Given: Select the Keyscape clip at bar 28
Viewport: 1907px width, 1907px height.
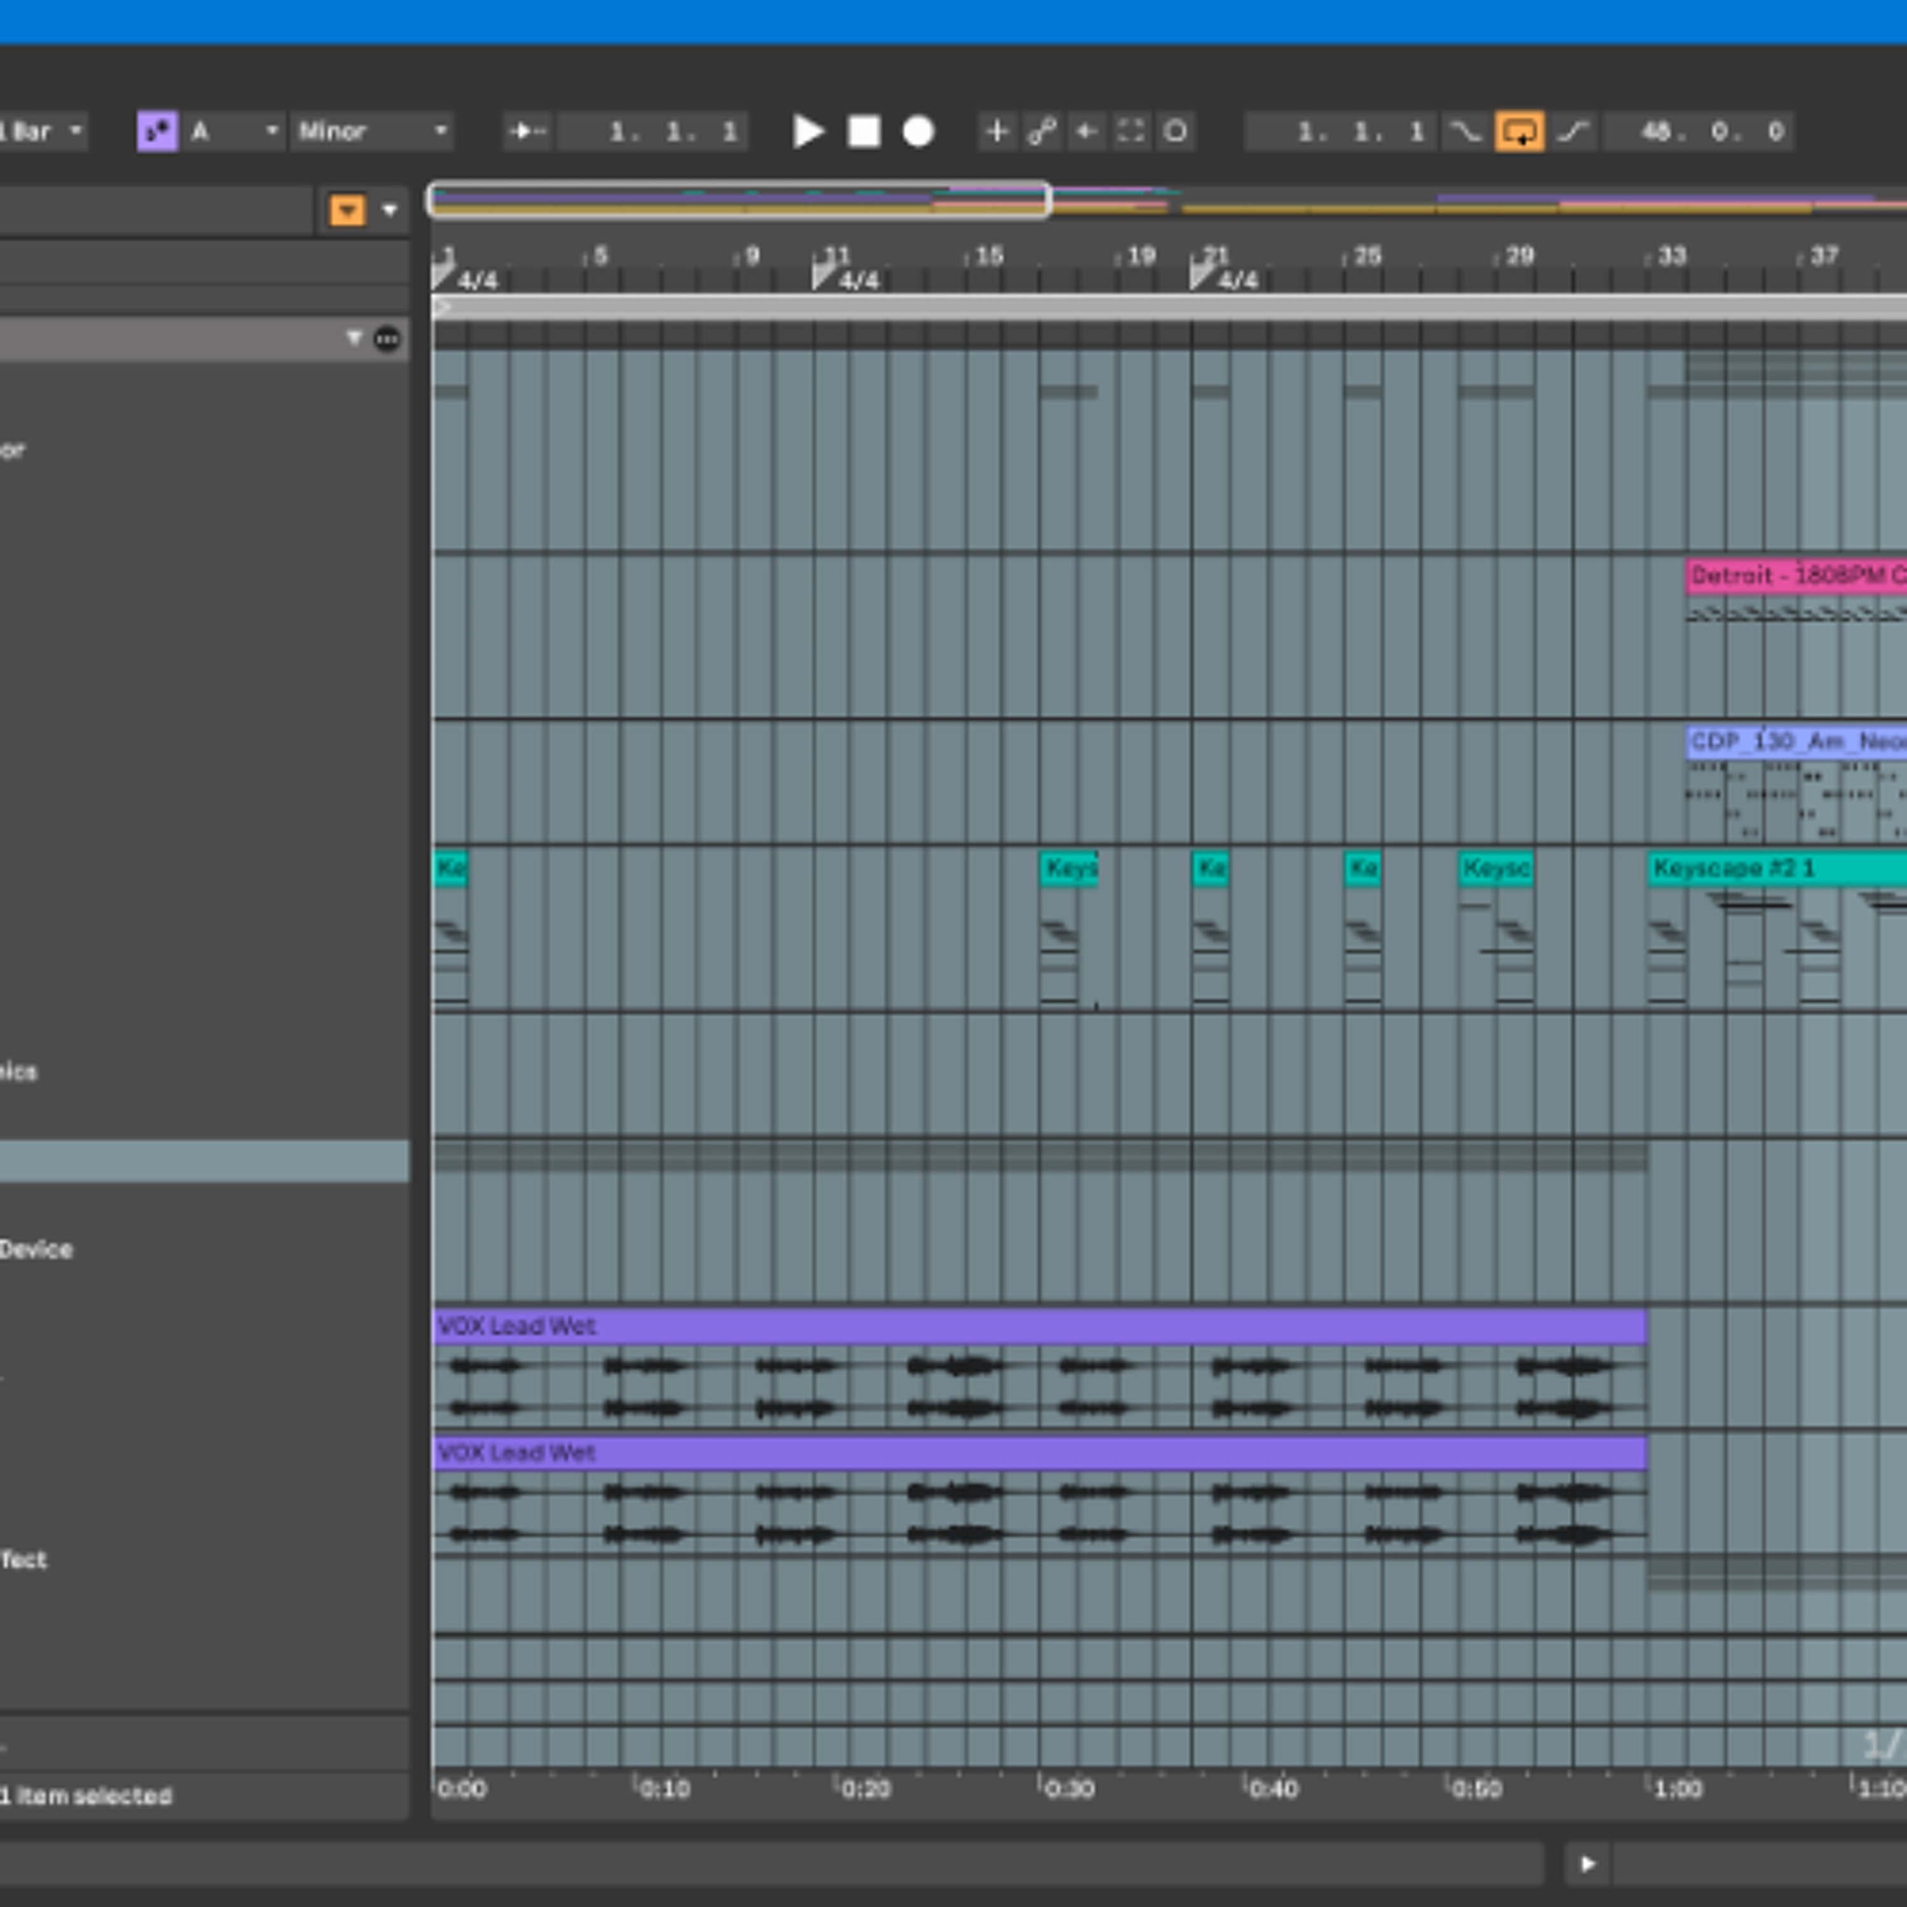Looking at the screenshot, I should (x=1496, y=868).
